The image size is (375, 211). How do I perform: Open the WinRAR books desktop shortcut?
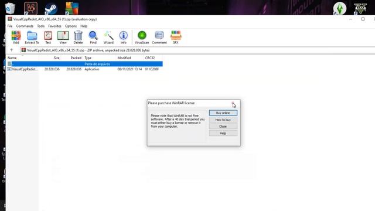coord(71,8)
